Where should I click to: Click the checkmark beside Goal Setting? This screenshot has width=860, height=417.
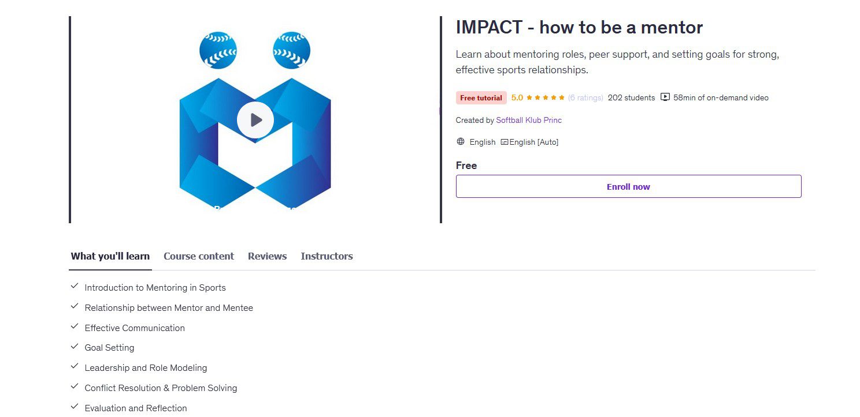tap(75, 345)
